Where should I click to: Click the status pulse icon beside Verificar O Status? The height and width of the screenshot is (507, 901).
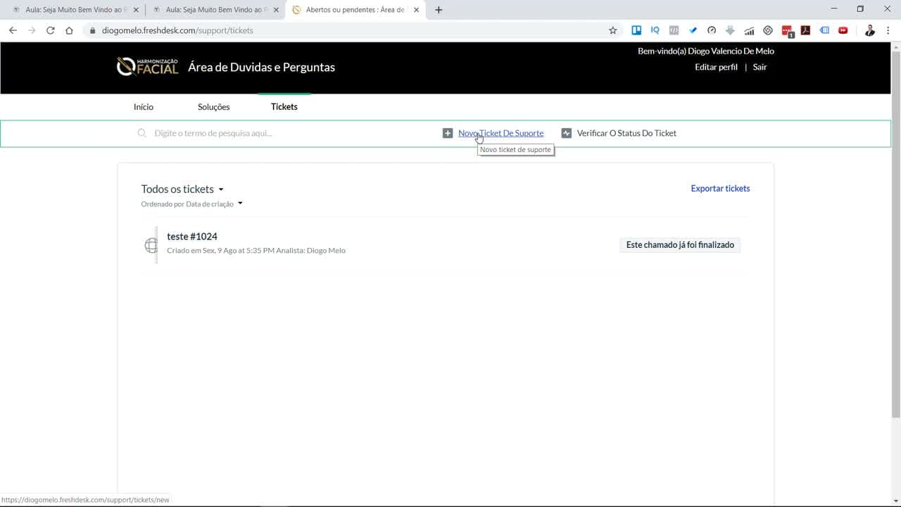(x=567, y=133)
